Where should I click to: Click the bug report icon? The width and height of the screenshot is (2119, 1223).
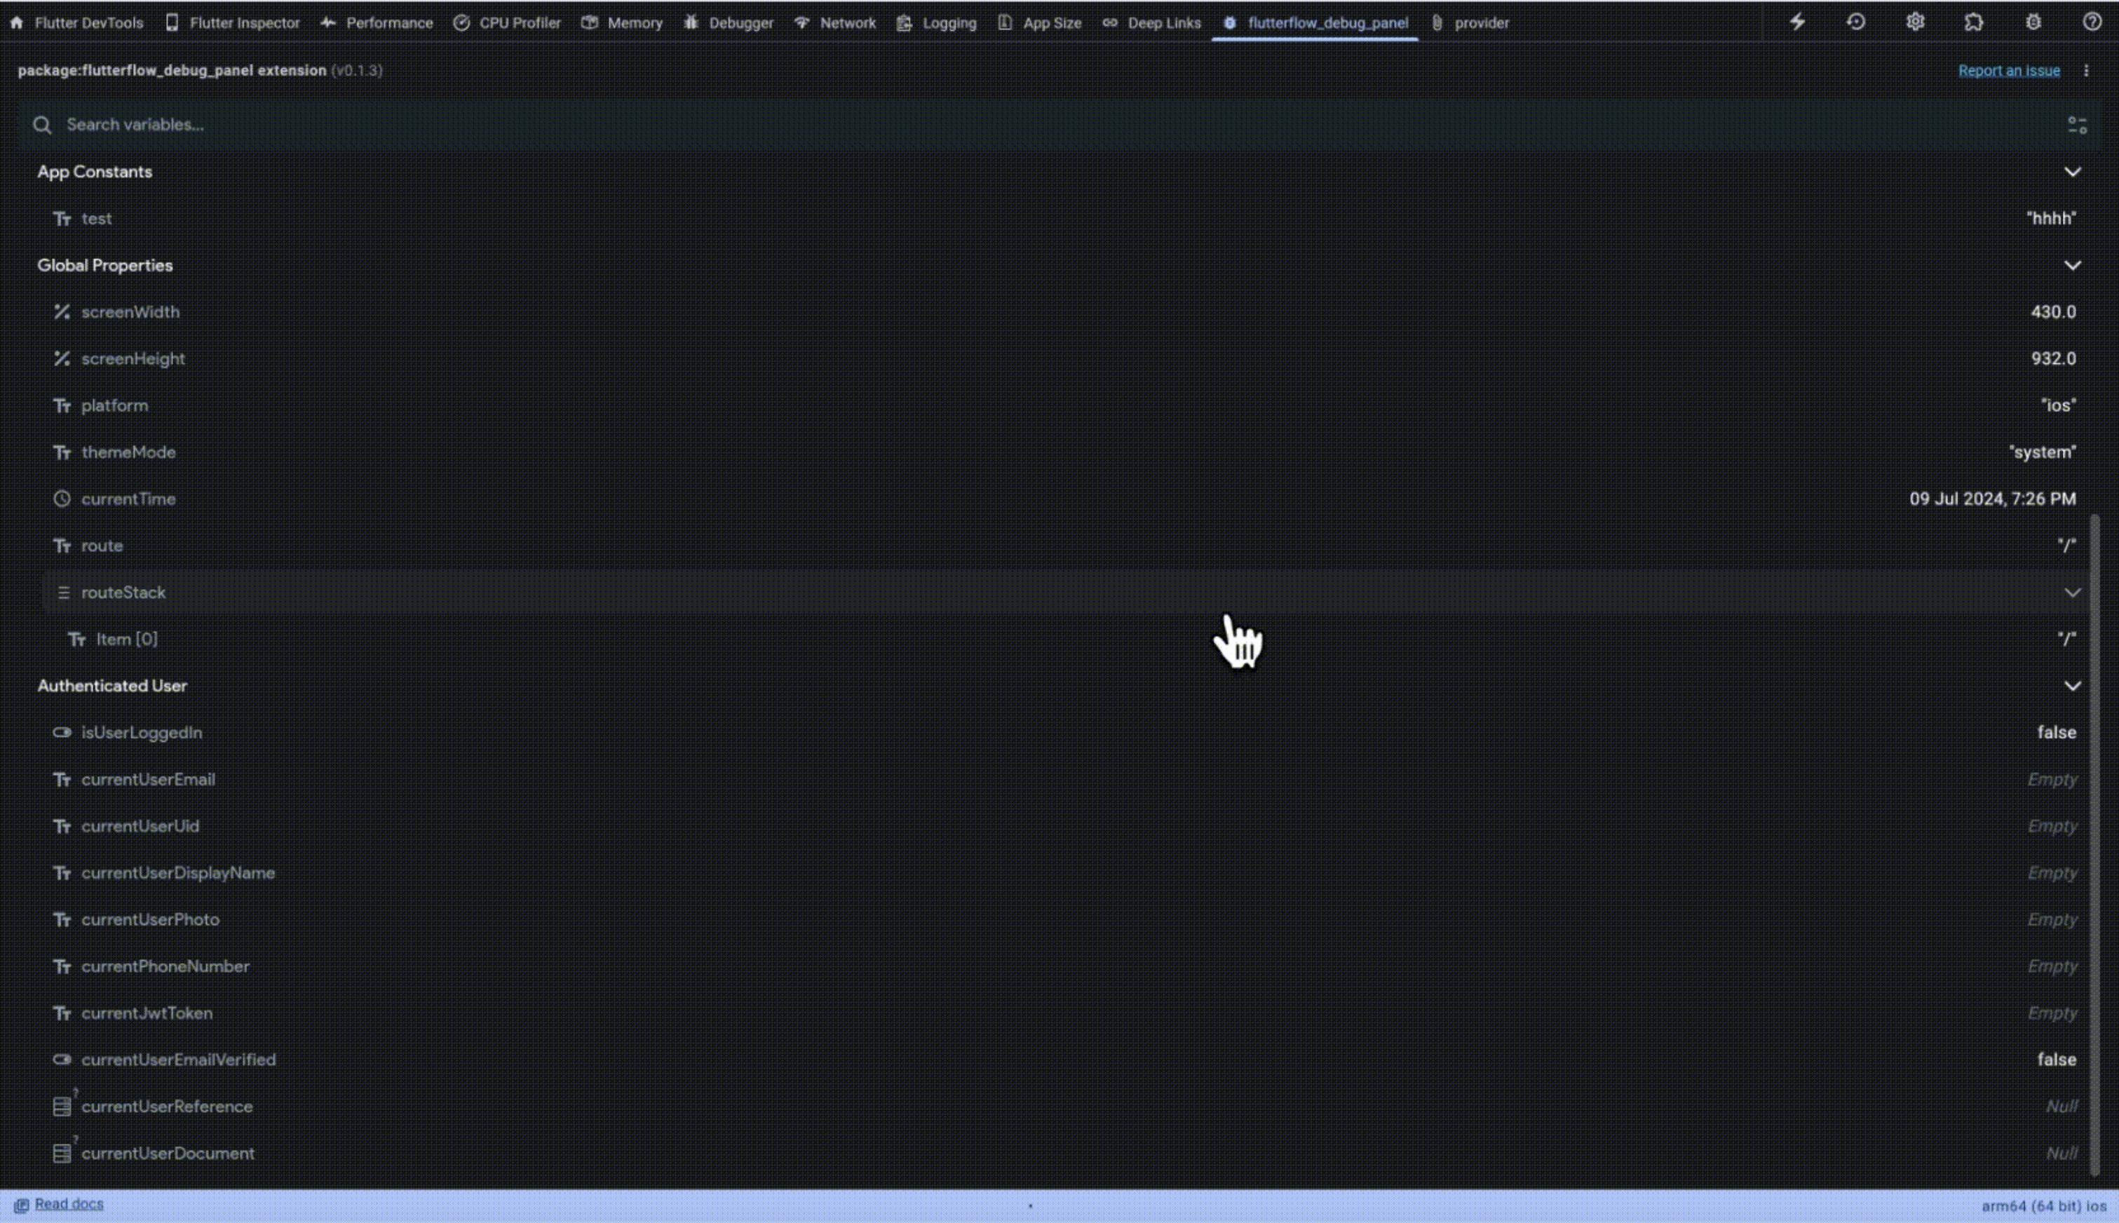click(2033, 22)
